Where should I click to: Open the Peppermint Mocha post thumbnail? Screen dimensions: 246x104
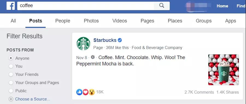[x=223, y=70]
